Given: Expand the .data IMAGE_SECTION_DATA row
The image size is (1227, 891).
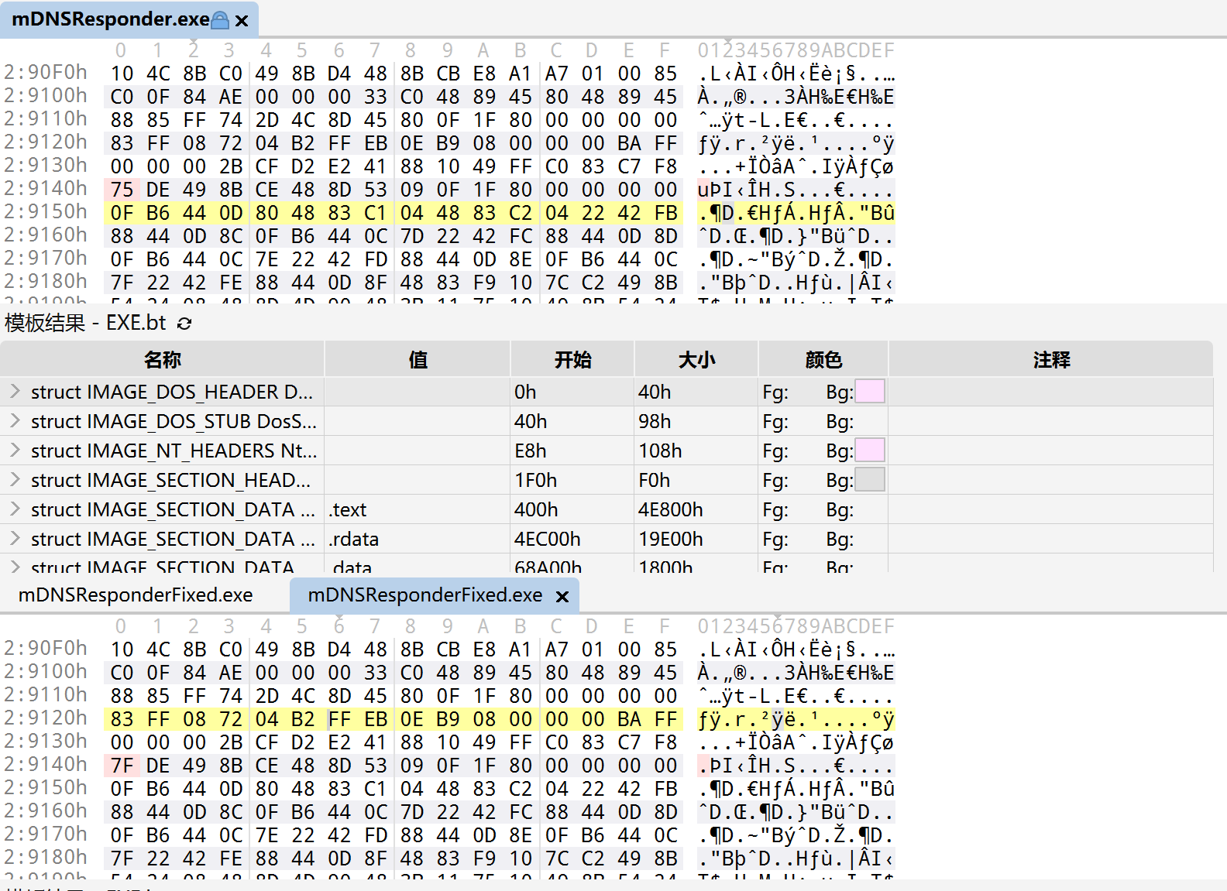Looking at the screenshot, I should coord(15,566).
